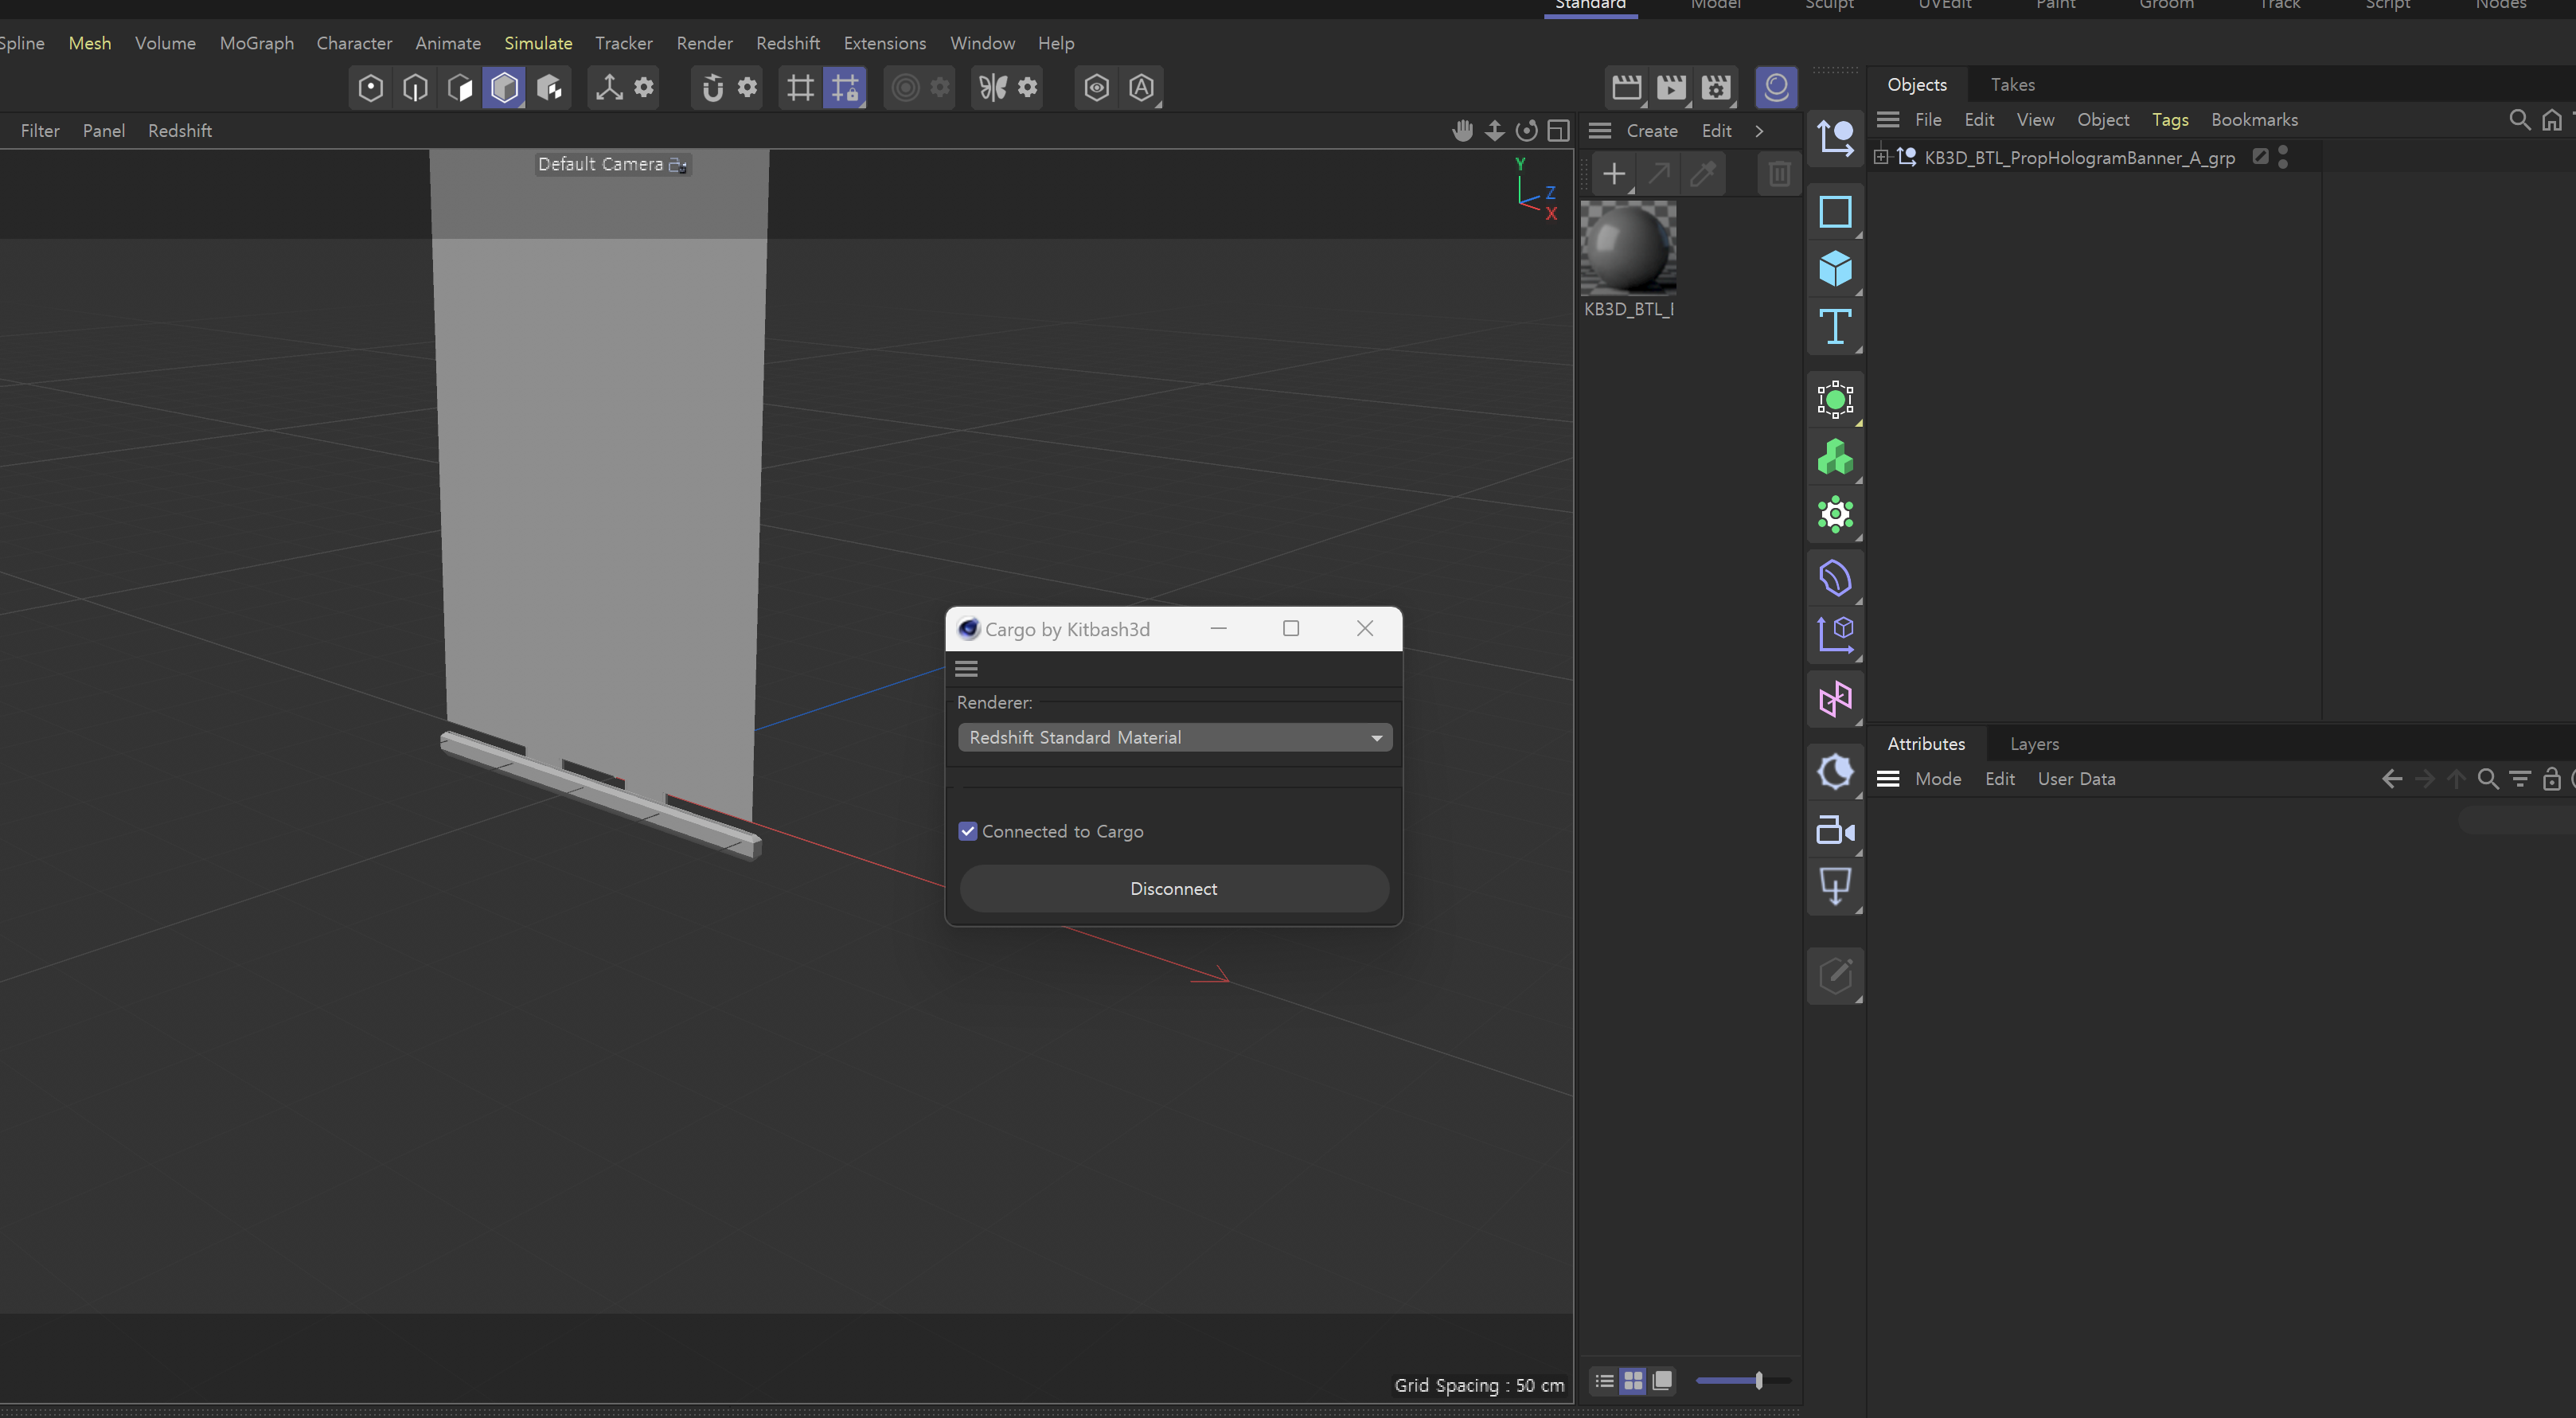Screen dimensions: 2576x1418
Task: Open Attributes panel hamburger menu
Action: point(1887,779)
